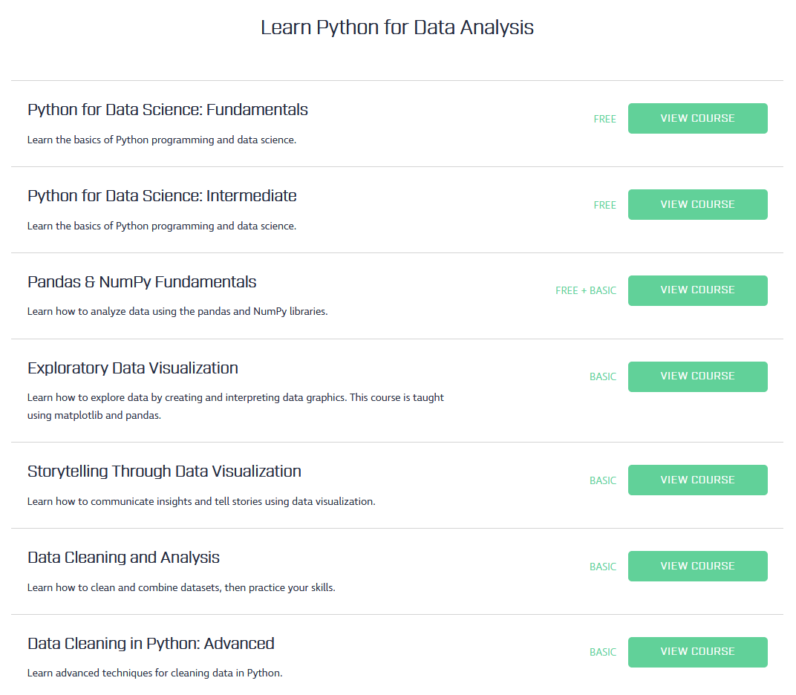This screenshot has height=695, width=796.
Task: Click View Course for Python for Data Science: Fundamentals
Action: coord(697,118)
